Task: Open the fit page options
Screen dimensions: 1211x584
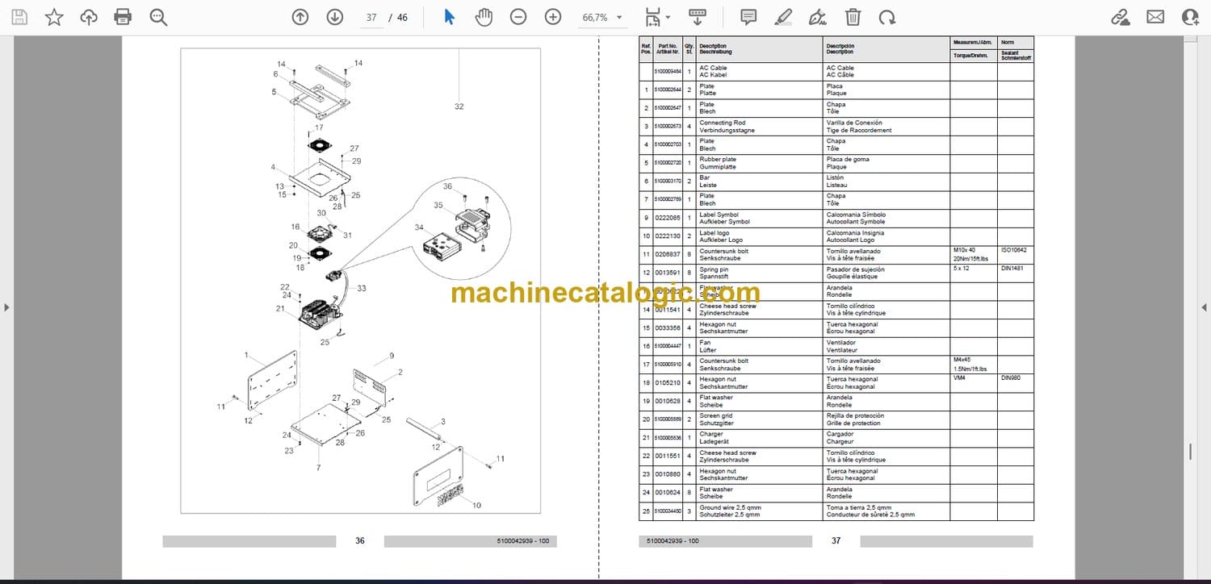Action: tap(657, 17)
